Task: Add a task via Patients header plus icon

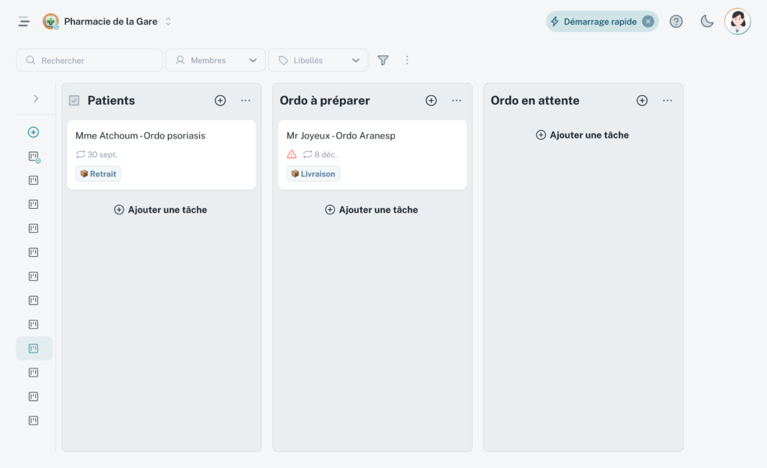Action: (x=220, y=100)
